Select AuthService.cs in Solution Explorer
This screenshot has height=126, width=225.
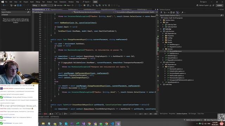click(174, 54)
